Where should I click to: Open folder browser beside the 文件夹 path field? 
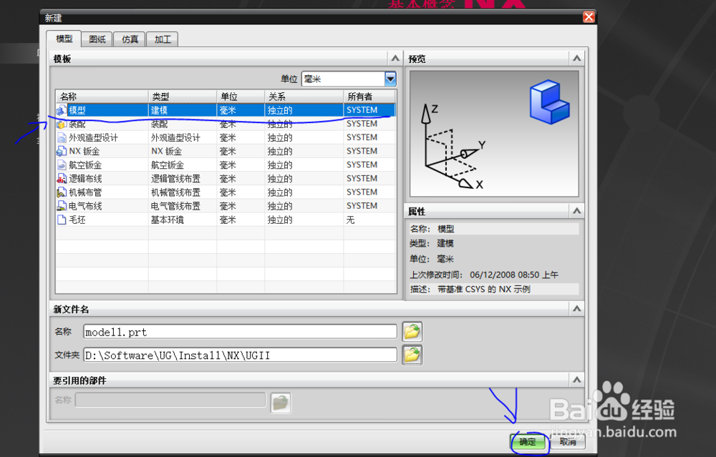[412, 355]
